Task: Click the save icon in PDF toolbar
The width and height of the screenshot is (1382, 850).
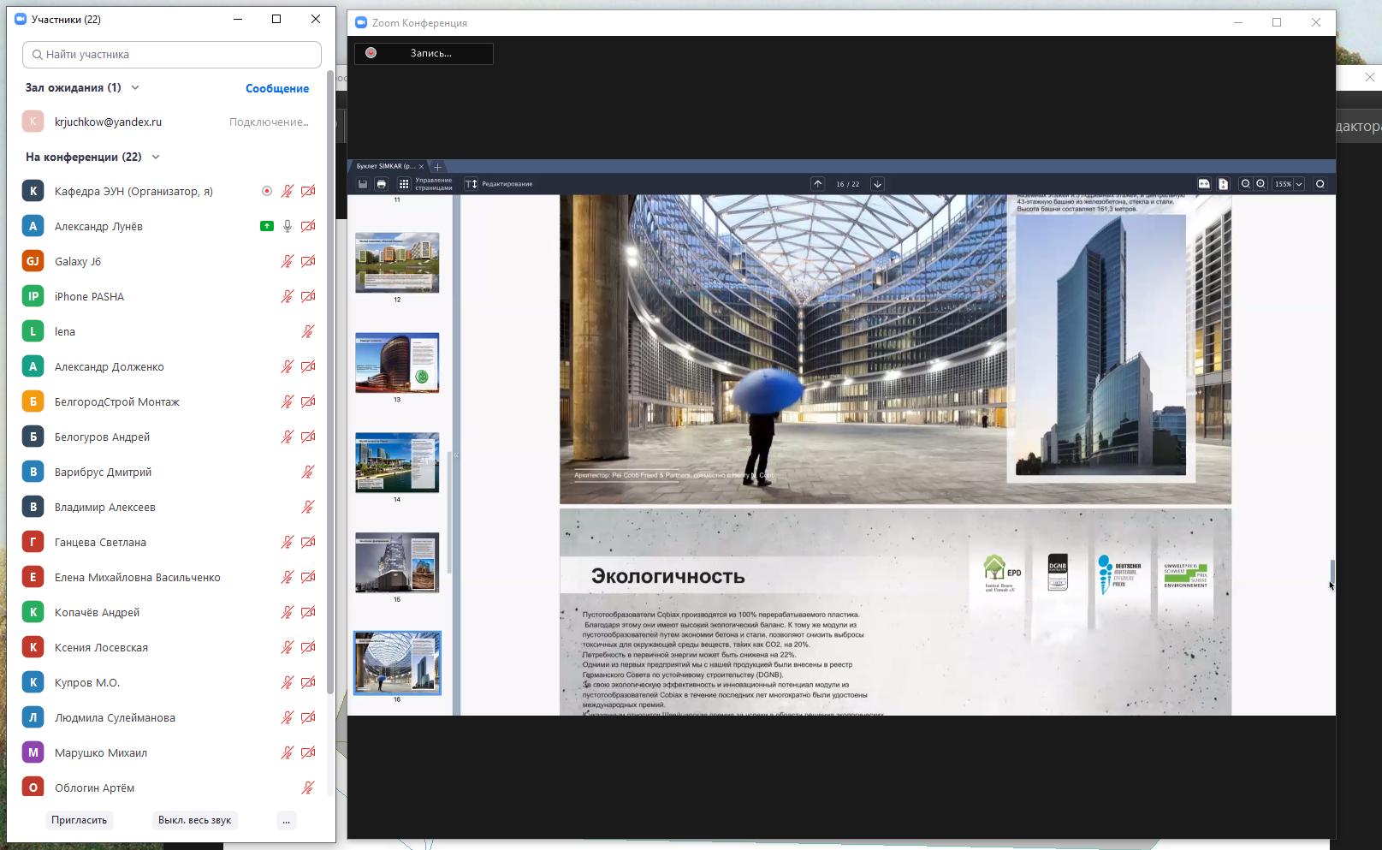Action: [363, 184]
